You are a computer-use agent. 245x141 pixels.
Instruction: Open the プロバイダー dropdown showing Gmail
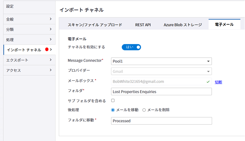(x=208, y=72)
